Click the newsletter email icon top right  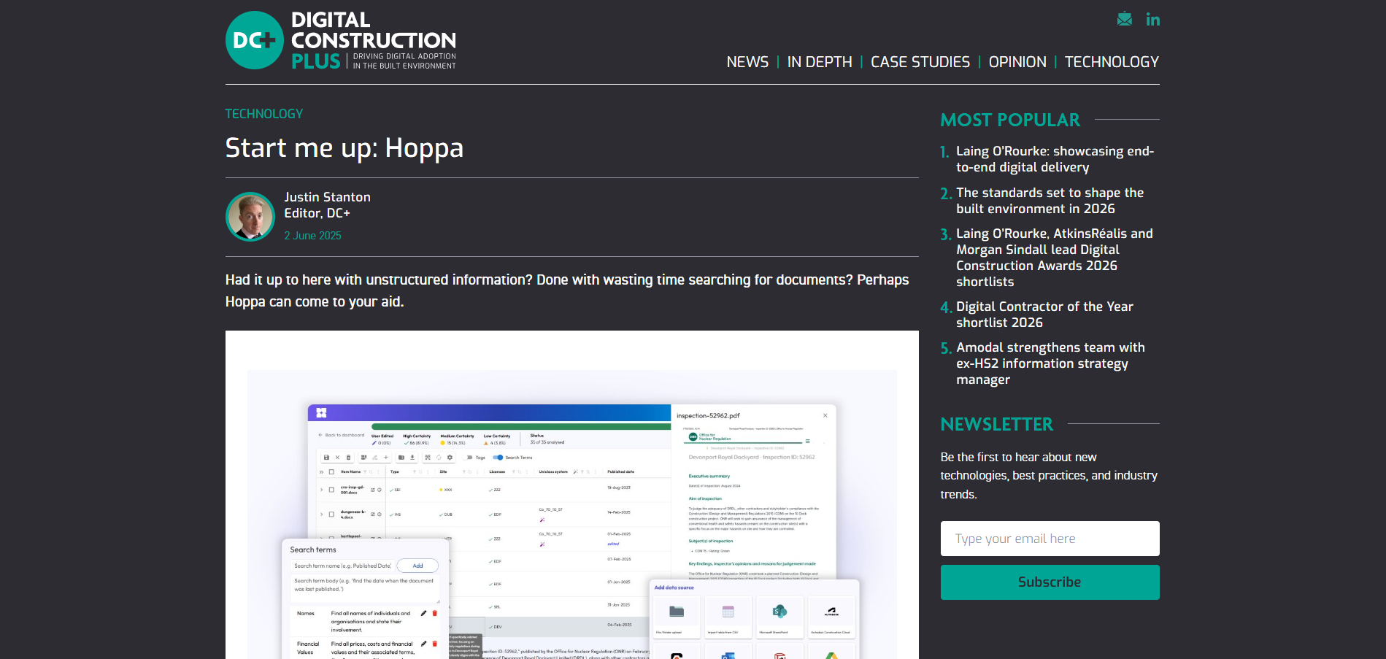point(1123,20)
